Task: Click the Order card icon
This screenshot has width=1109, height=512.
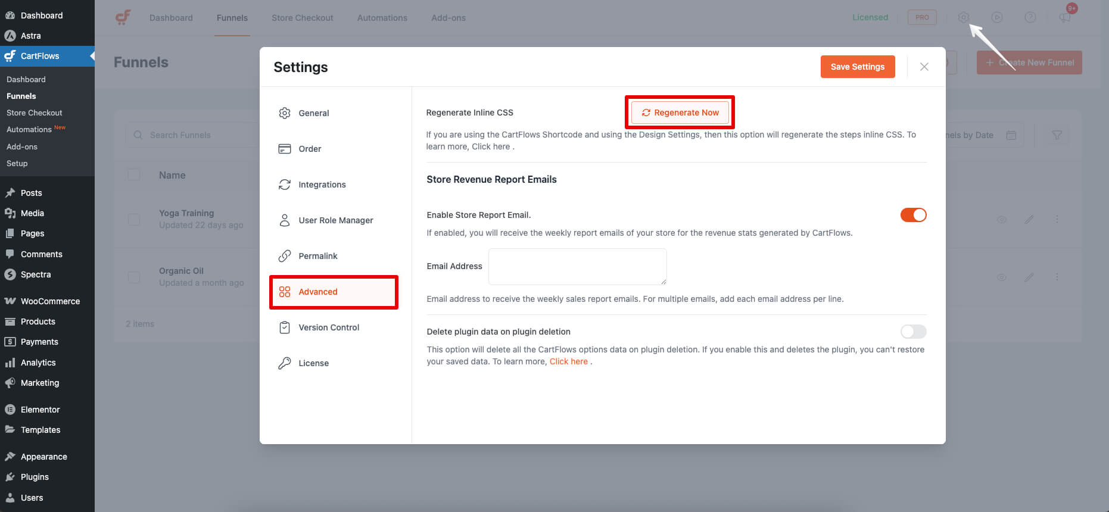Action: tap(285, 149)
